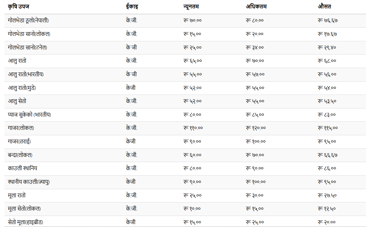366x227 pixels.
Task: Click the गाजर(लोकल) average price रू ११५.००
Action: point(328,128)
